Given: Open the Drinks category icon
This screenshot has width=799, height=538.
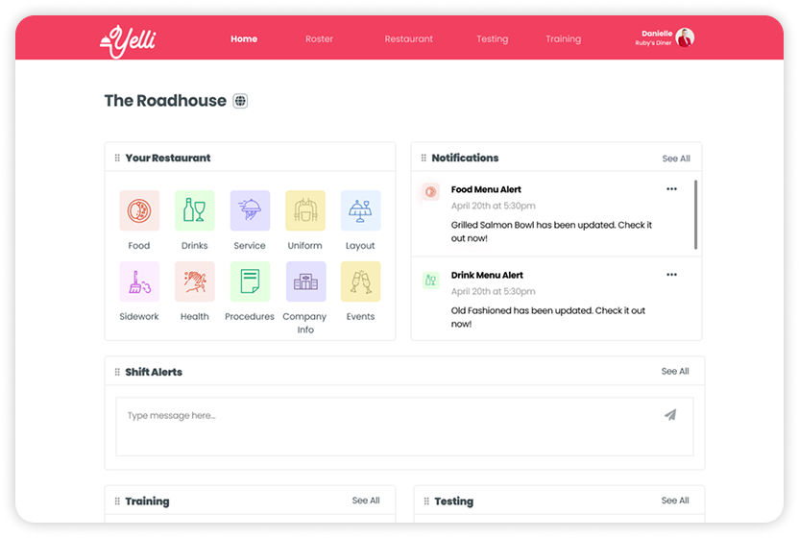Looking at the screenshot, I should (195, 210).
